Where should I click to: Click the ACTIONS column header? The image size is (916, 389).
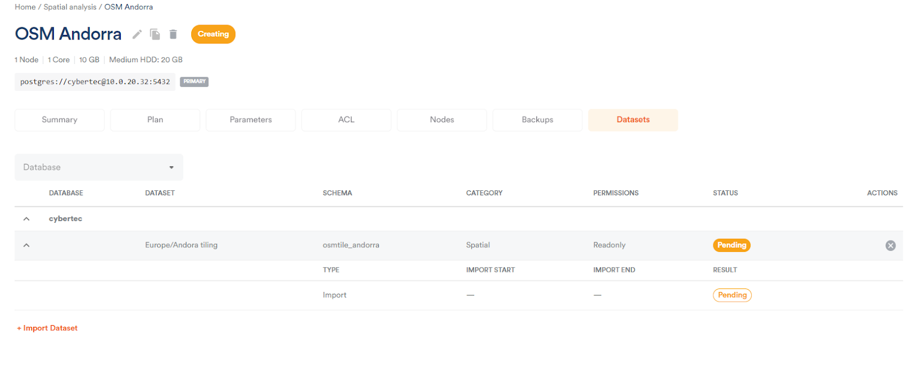[x=882, y=193]
